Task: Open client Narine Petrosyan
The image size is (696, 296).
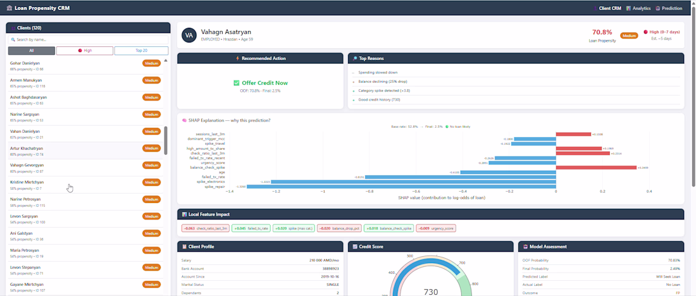Action: [x=85, y=202]
